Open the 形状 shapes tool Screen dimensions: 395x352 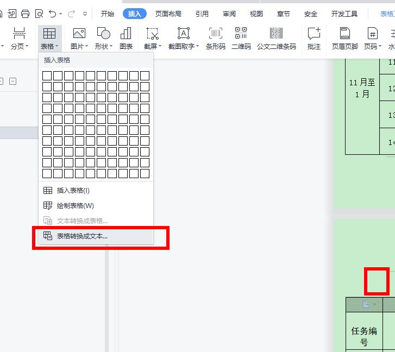coord(104,33)
